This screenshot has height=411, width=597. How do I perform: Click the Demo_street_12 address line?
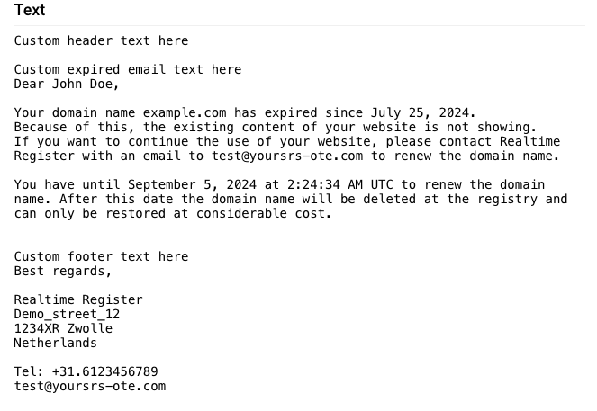[x=67, y=315]
